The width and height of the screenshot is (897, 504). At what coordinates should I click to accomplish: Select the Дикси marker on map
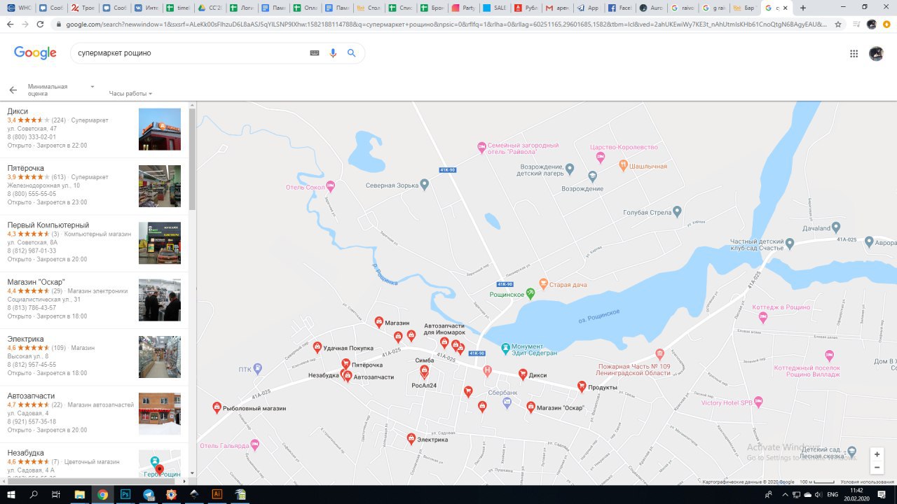(x=523, y=374)
